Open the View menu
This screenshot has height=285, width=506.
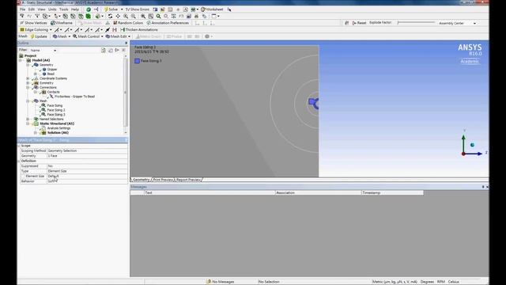pyautogui.click(x=41, y=9)
